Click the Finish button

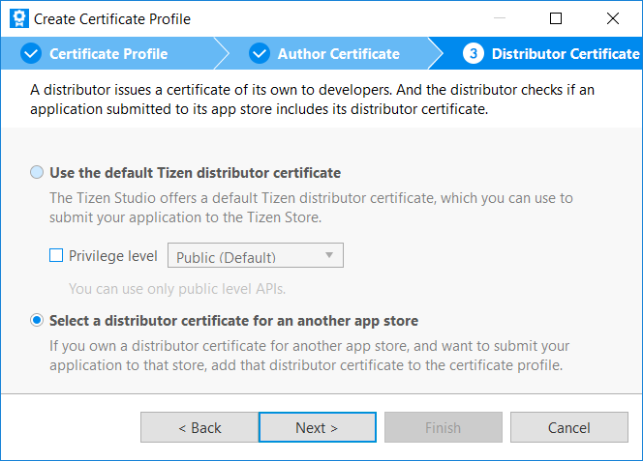(443, 427)
